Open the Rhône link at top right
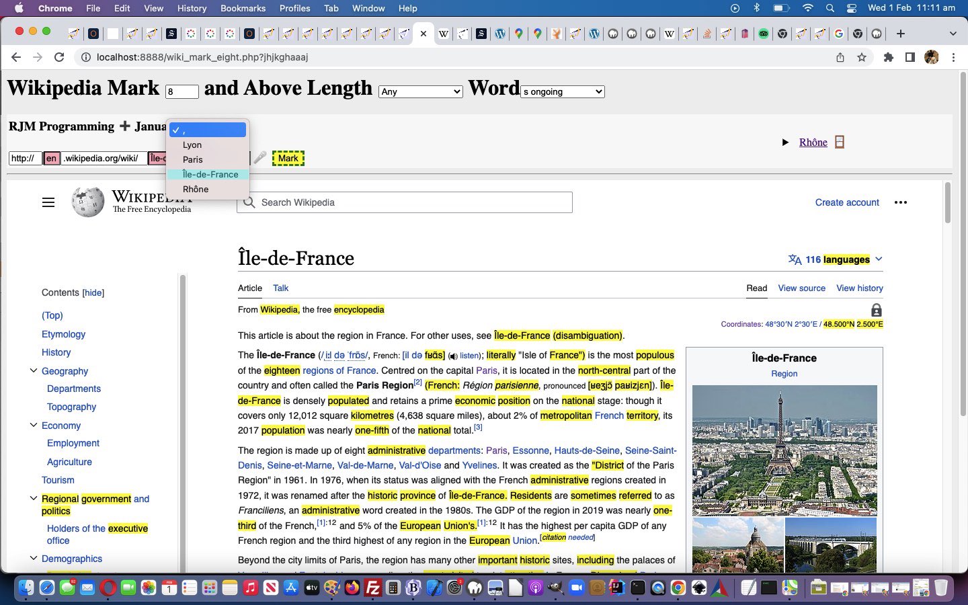The width and height of the screenshot is (968, 605). pyautogui.click(x=813, y=142)
